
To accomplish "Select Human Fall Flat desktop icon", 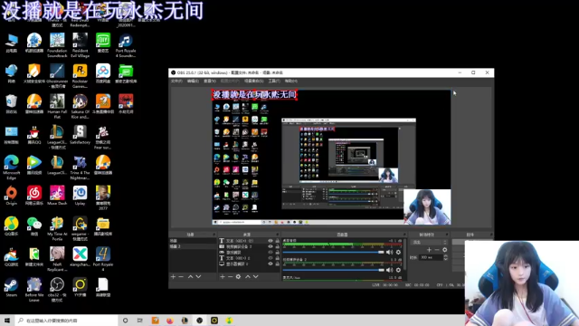I will 57,107.
